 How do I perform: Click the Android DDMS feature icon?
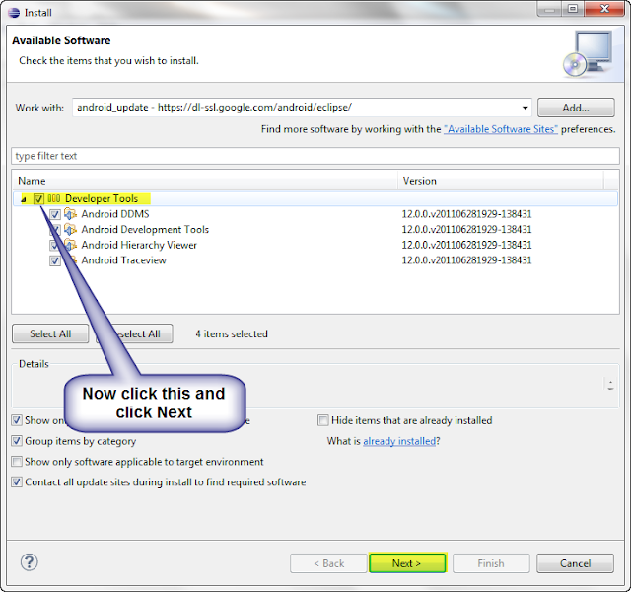[70, 214]
